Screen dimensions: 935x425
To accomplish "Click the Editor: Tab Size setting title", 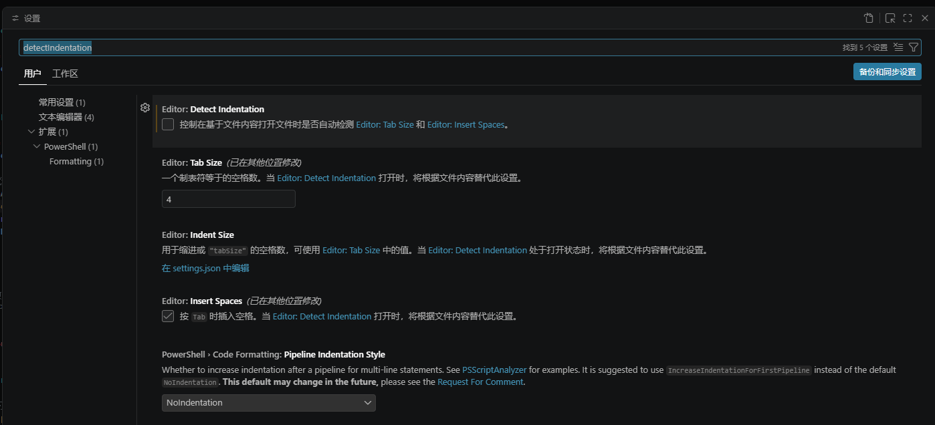I will [x=192, y=162].
